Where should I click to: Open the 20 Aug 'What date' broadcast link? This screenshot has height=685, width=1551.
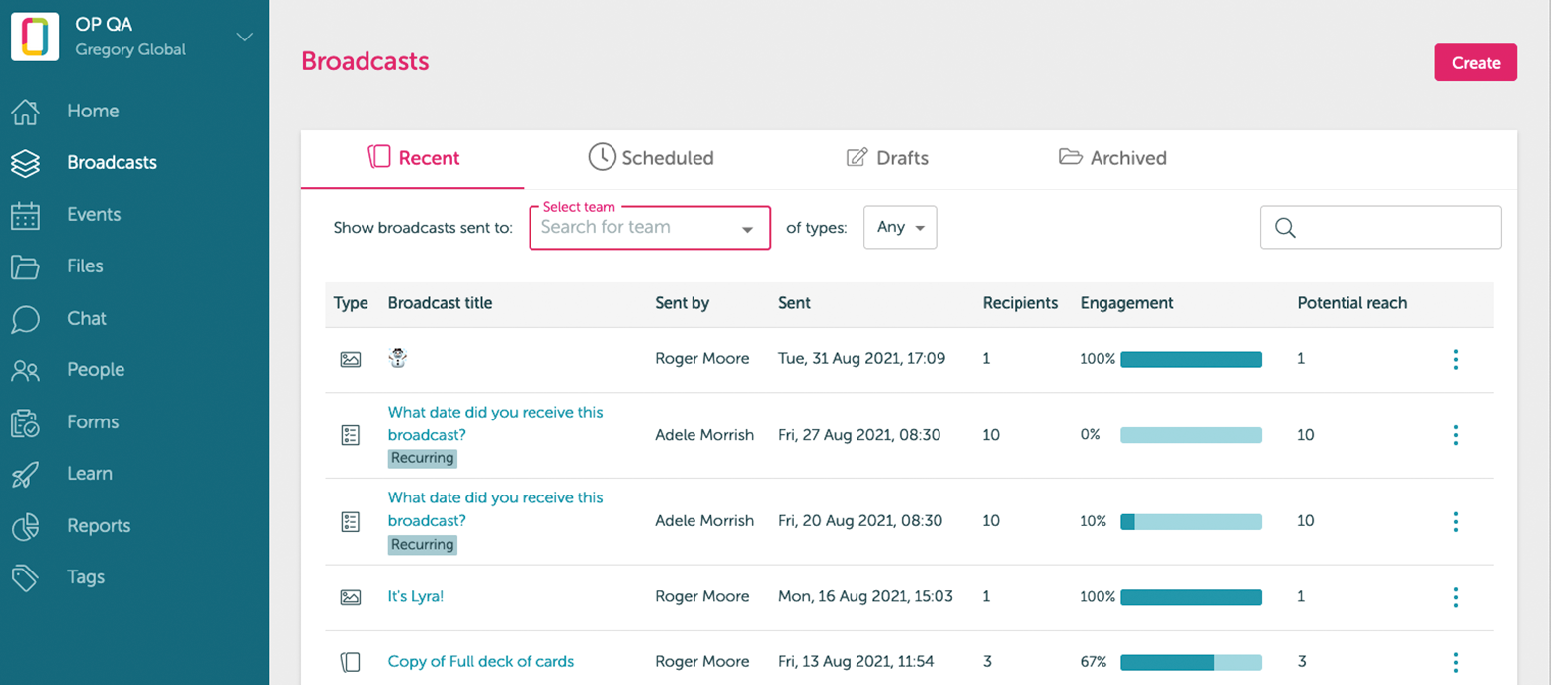[x=495, y=509]
